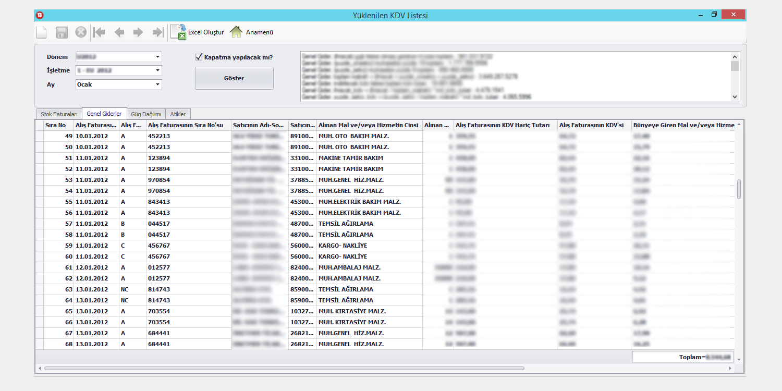Click the save floppy disk icon

(62, 32)
